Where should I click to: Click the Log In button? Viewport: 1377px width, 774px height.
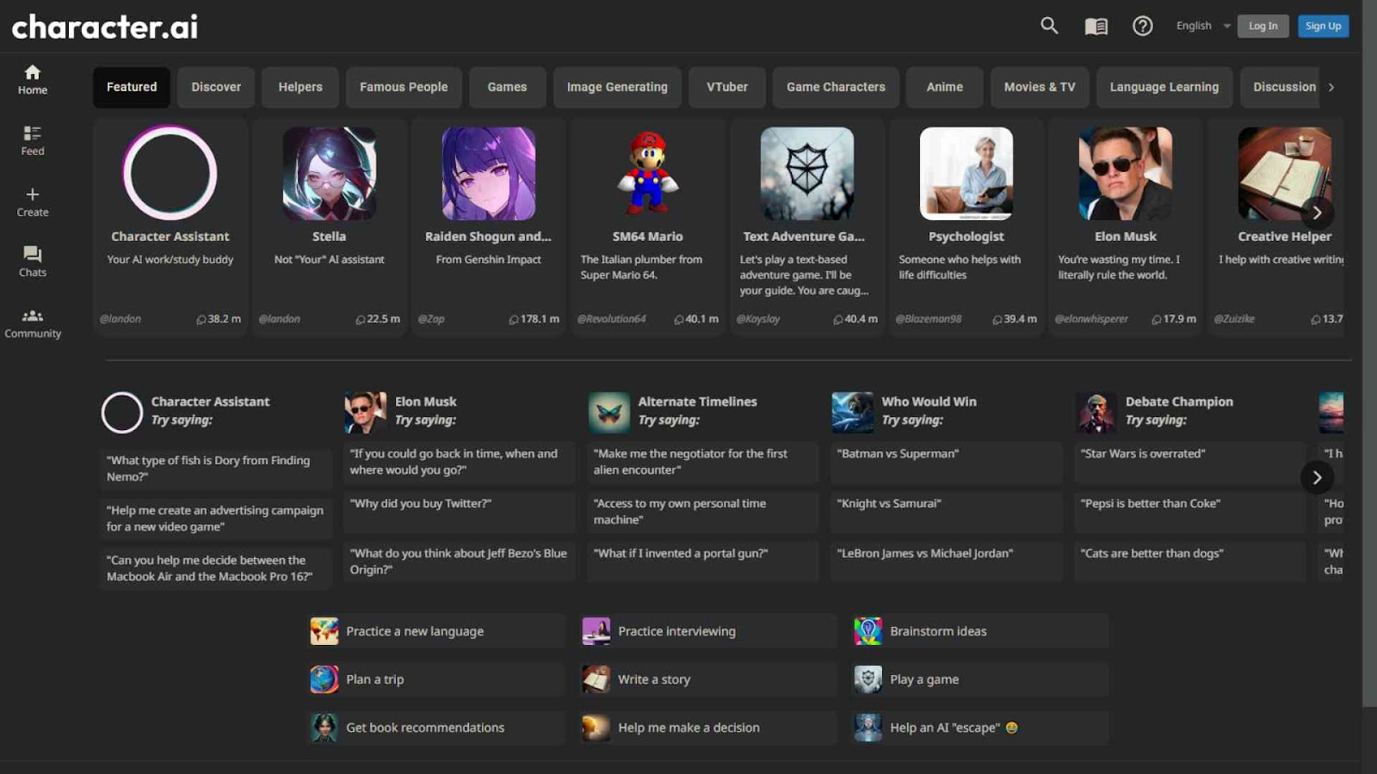(1263, 26)
